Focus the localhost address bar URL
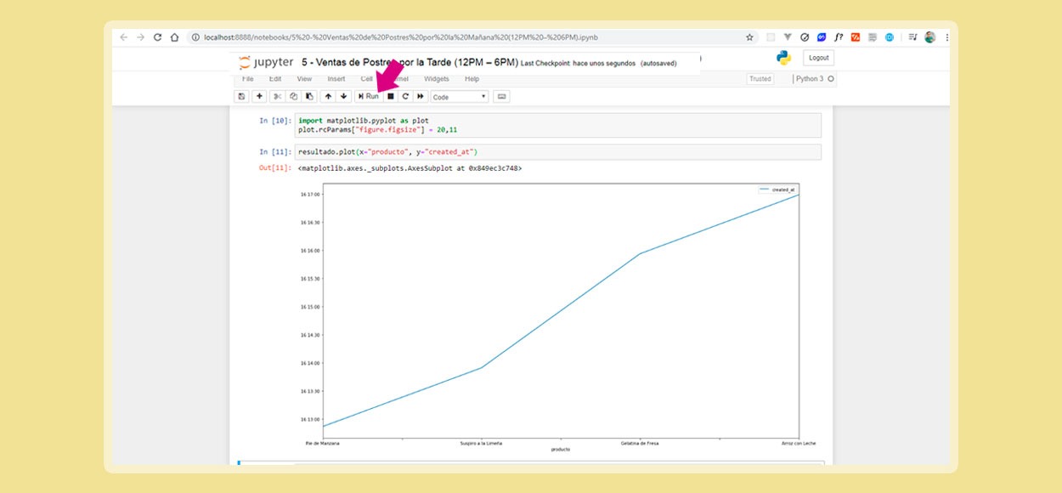This screenshot has height=493, width=1062. tap(401, 37)
